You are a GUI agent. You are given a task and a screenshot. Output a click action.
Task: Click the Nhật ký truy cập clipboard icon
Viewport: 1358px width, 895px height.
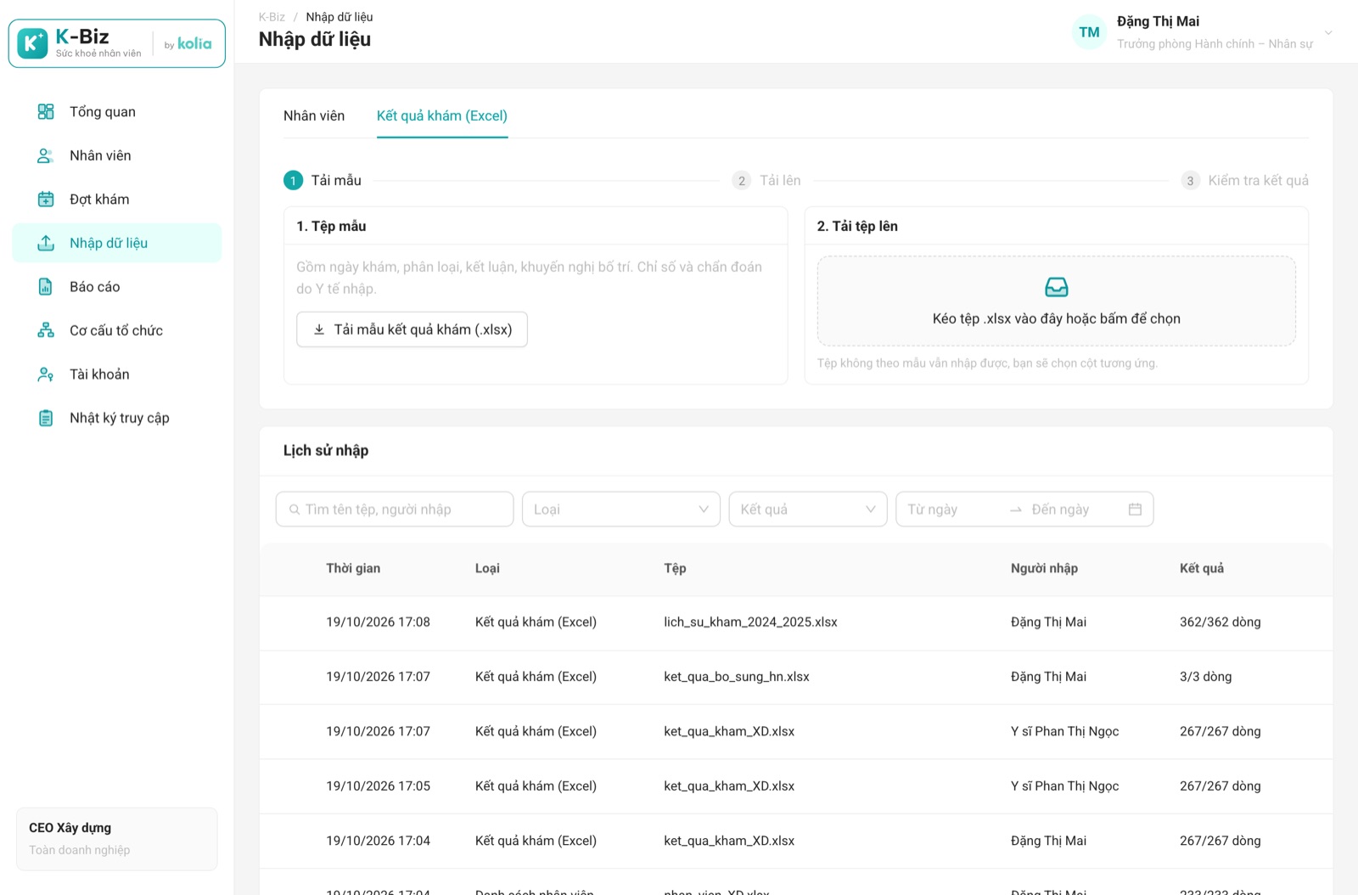[x=46, y=418]
